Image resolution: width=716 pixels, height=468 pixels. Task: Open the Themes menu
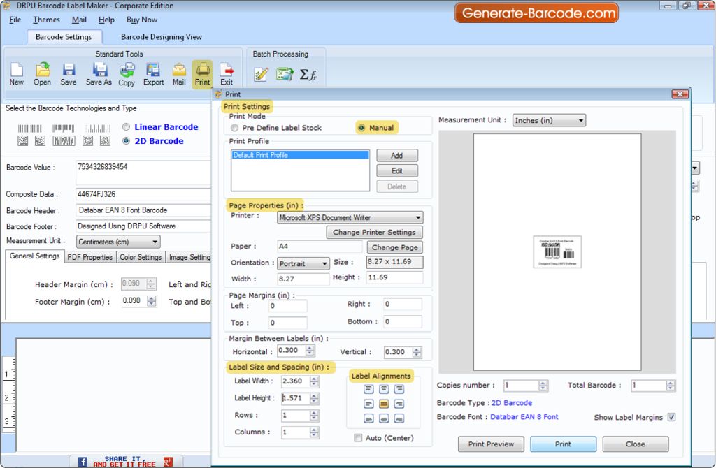[x=46, y=20]
